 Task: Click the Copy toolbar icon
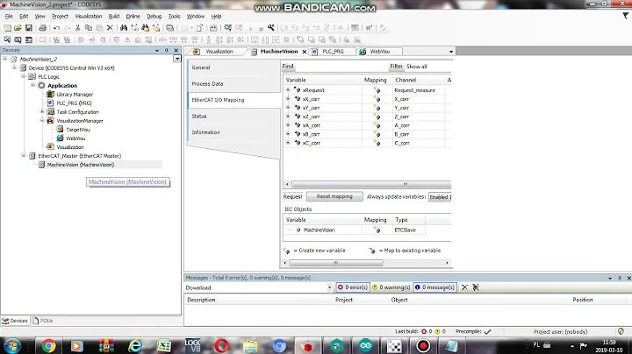coord(89,28)
